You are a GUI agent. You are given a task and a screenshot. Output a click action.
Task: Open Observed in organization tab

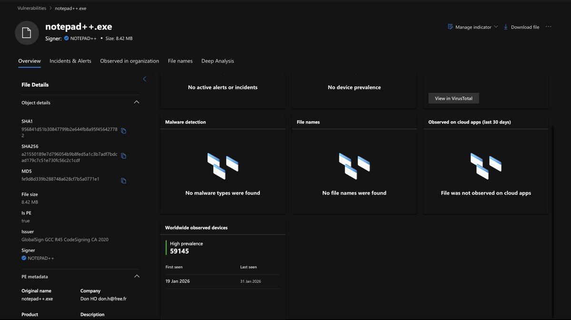coord(129,61)
